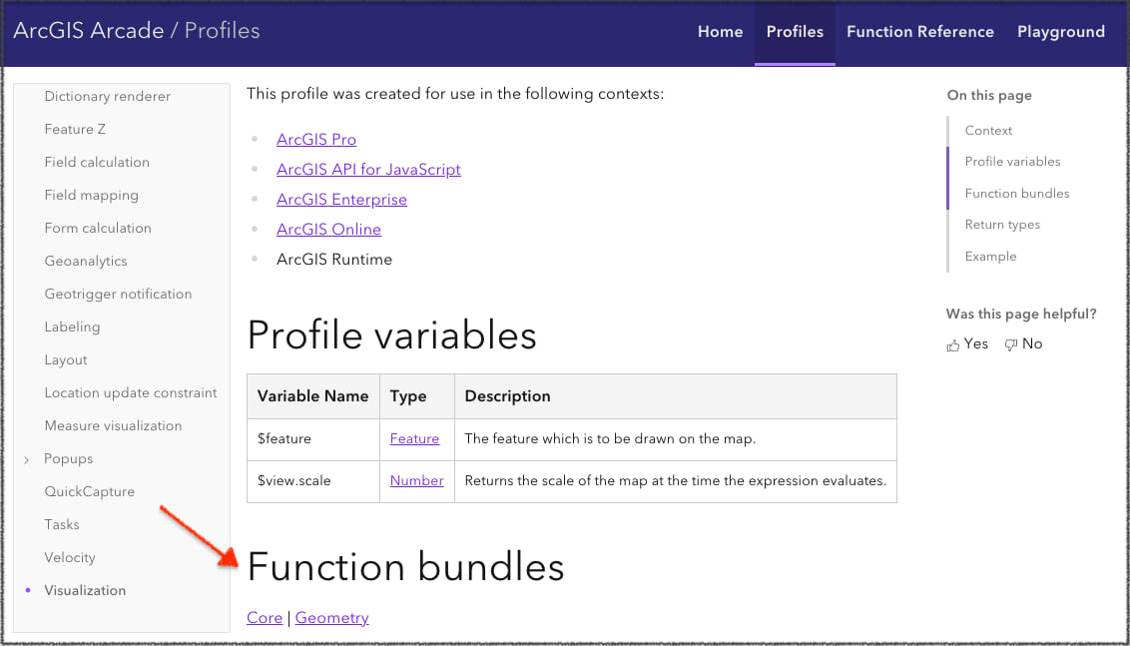This screenshot has width=1130, height=646.
Task: Open the ArcGIS API for JavaScript link
Action: coord(368,169)
